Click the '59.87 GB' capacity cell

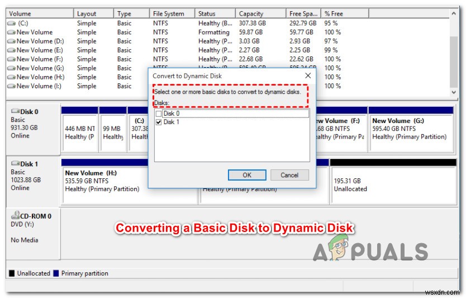click(251, 32)
